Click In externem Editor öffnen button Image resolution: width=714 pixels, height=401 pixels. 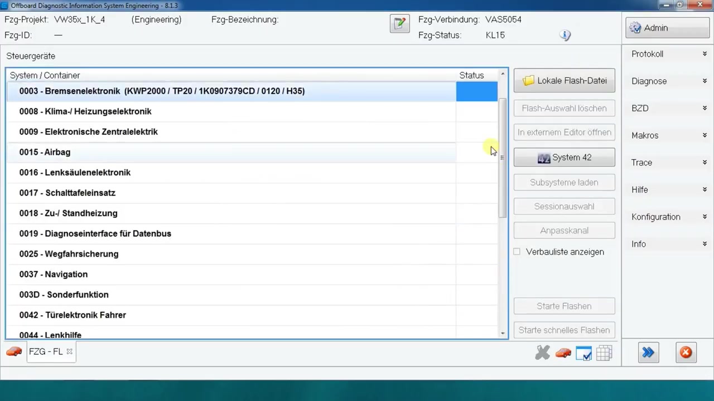[565, 133]
